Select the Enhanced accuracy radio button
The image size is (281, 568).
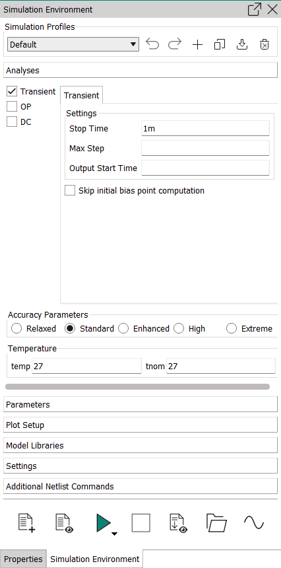pos(123,328)
